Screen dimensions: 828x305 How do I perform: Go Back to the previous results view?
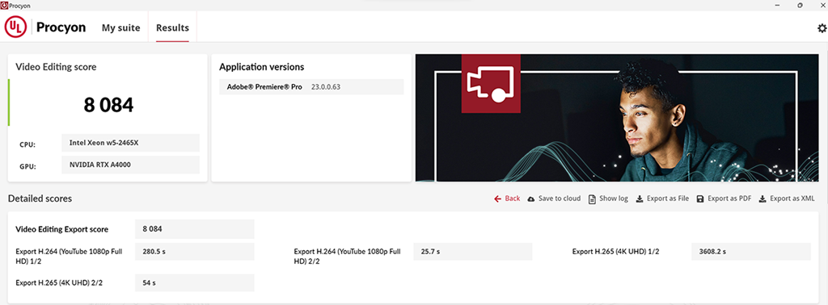507,198
